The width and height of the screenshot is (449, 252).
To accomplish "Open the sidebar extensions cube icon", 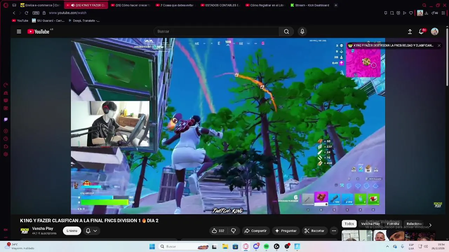I will point(6,146).
